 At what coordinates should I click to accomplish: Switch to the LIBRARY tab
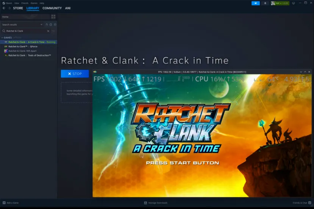coord(33,8)
